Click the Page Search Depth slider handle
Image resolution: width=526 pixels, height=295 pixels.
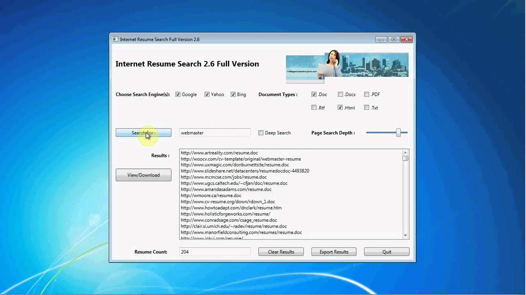click(x=398, y=132)
